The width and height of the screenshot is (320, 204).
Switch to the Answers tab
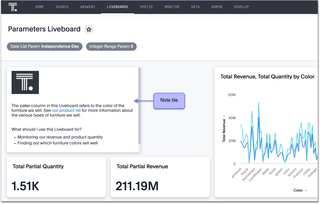click(88, 7)
